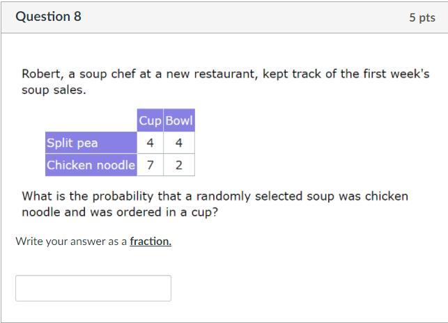Click the fraction answer input field

click(93, 288)
